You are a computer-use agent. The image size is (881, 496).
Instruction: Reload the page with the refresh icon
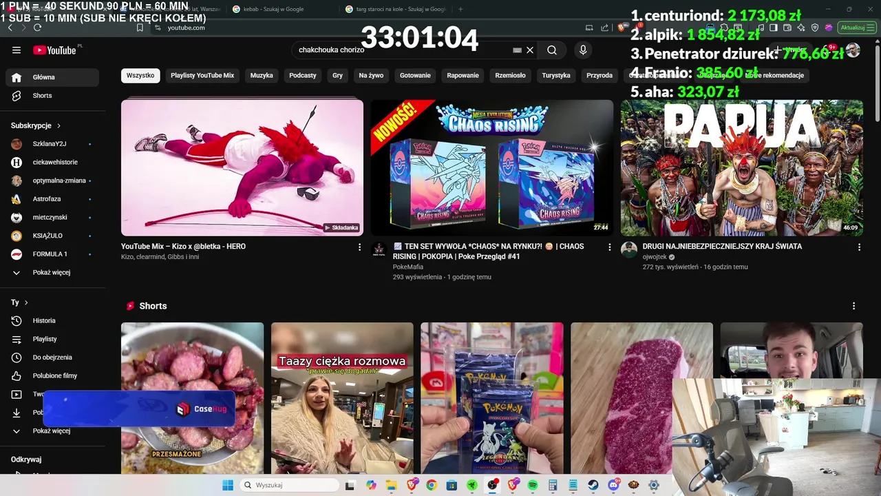(37, 28)
